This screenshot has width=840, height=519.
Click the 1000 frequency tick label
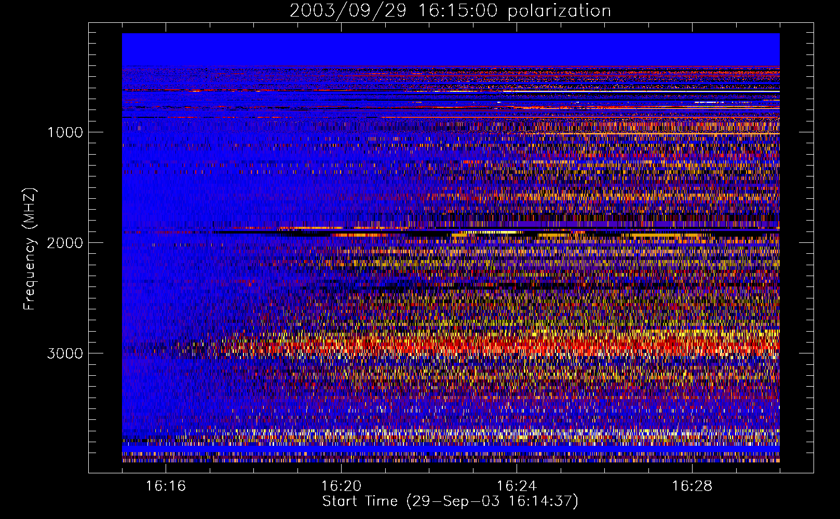(65, 132)
